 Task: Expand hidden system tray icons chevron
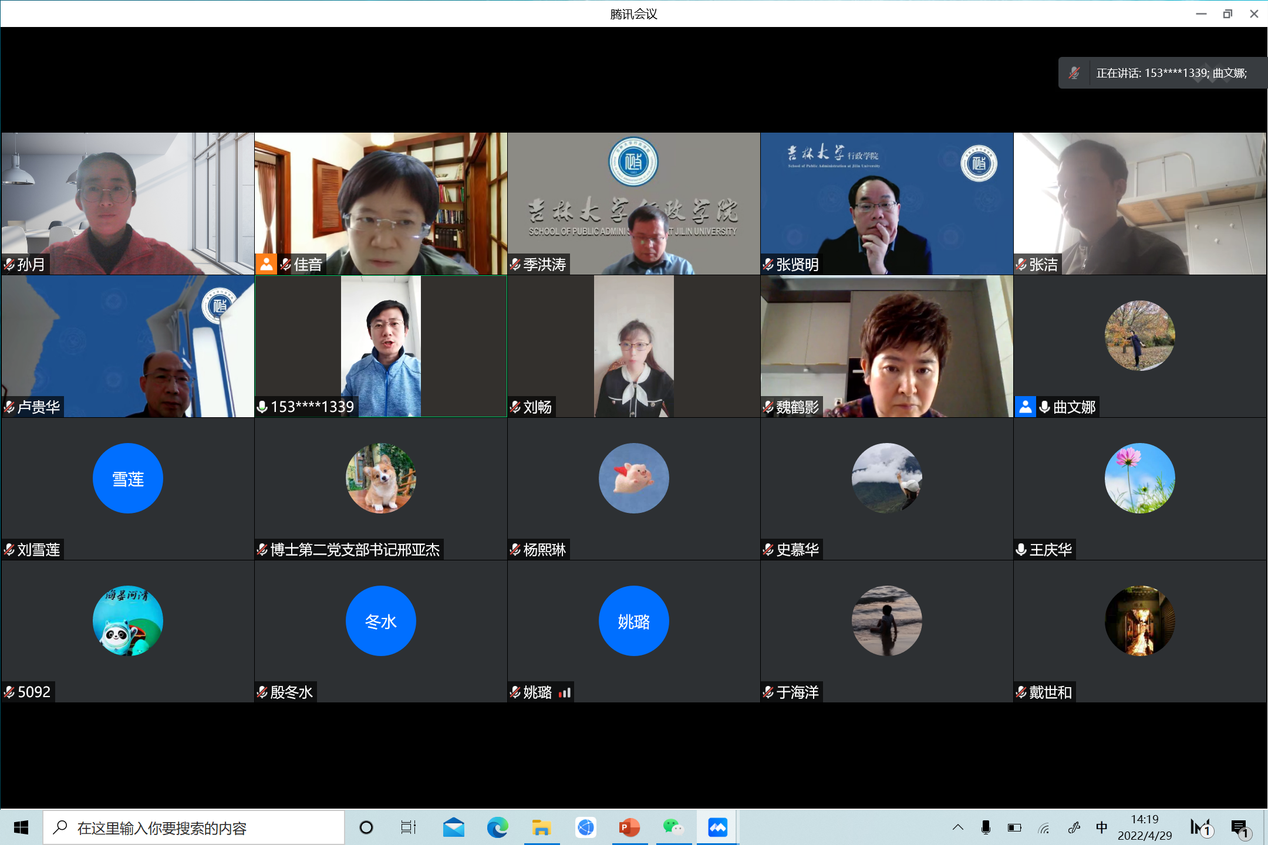(958, 828)
